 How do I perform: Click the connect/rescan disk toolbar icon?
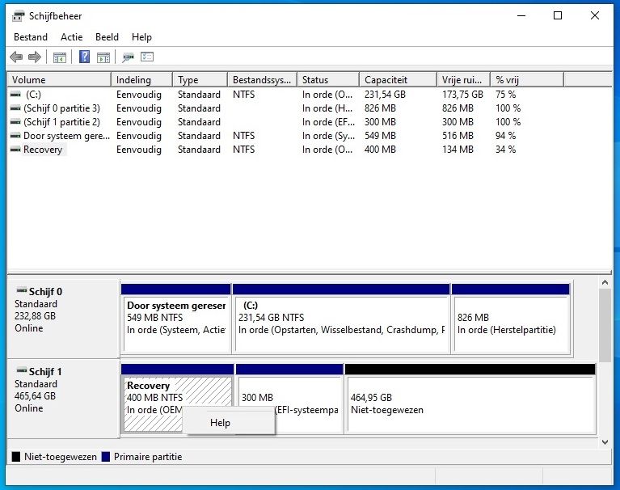pyautogui.click(x=128, y=57)
